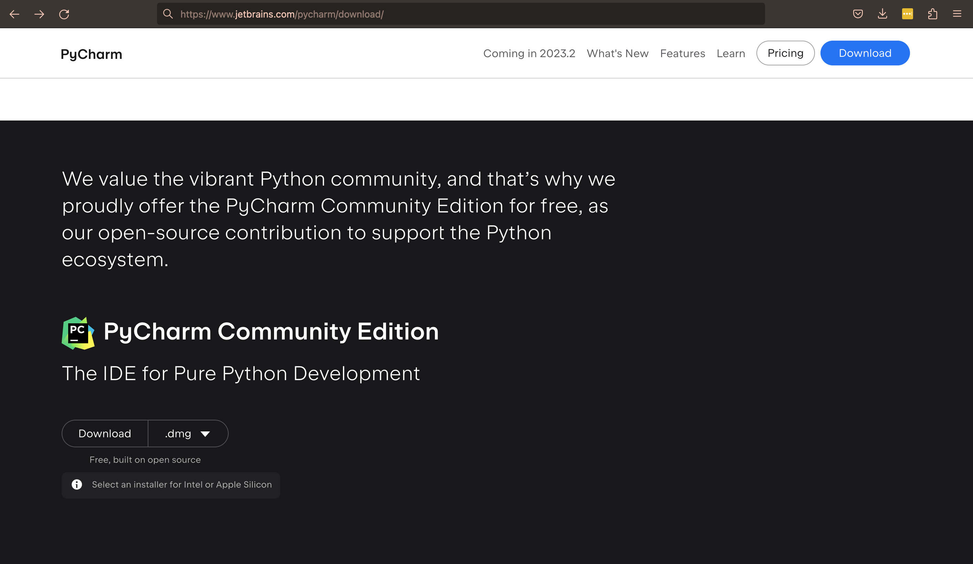Open the browser account icon
The height and width of the screenshot is (564, 973).
coord(932,14)
